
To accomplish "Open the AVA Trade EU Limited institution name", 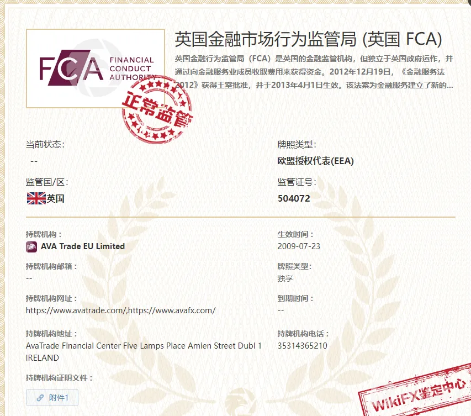I will tap(83, 246).
